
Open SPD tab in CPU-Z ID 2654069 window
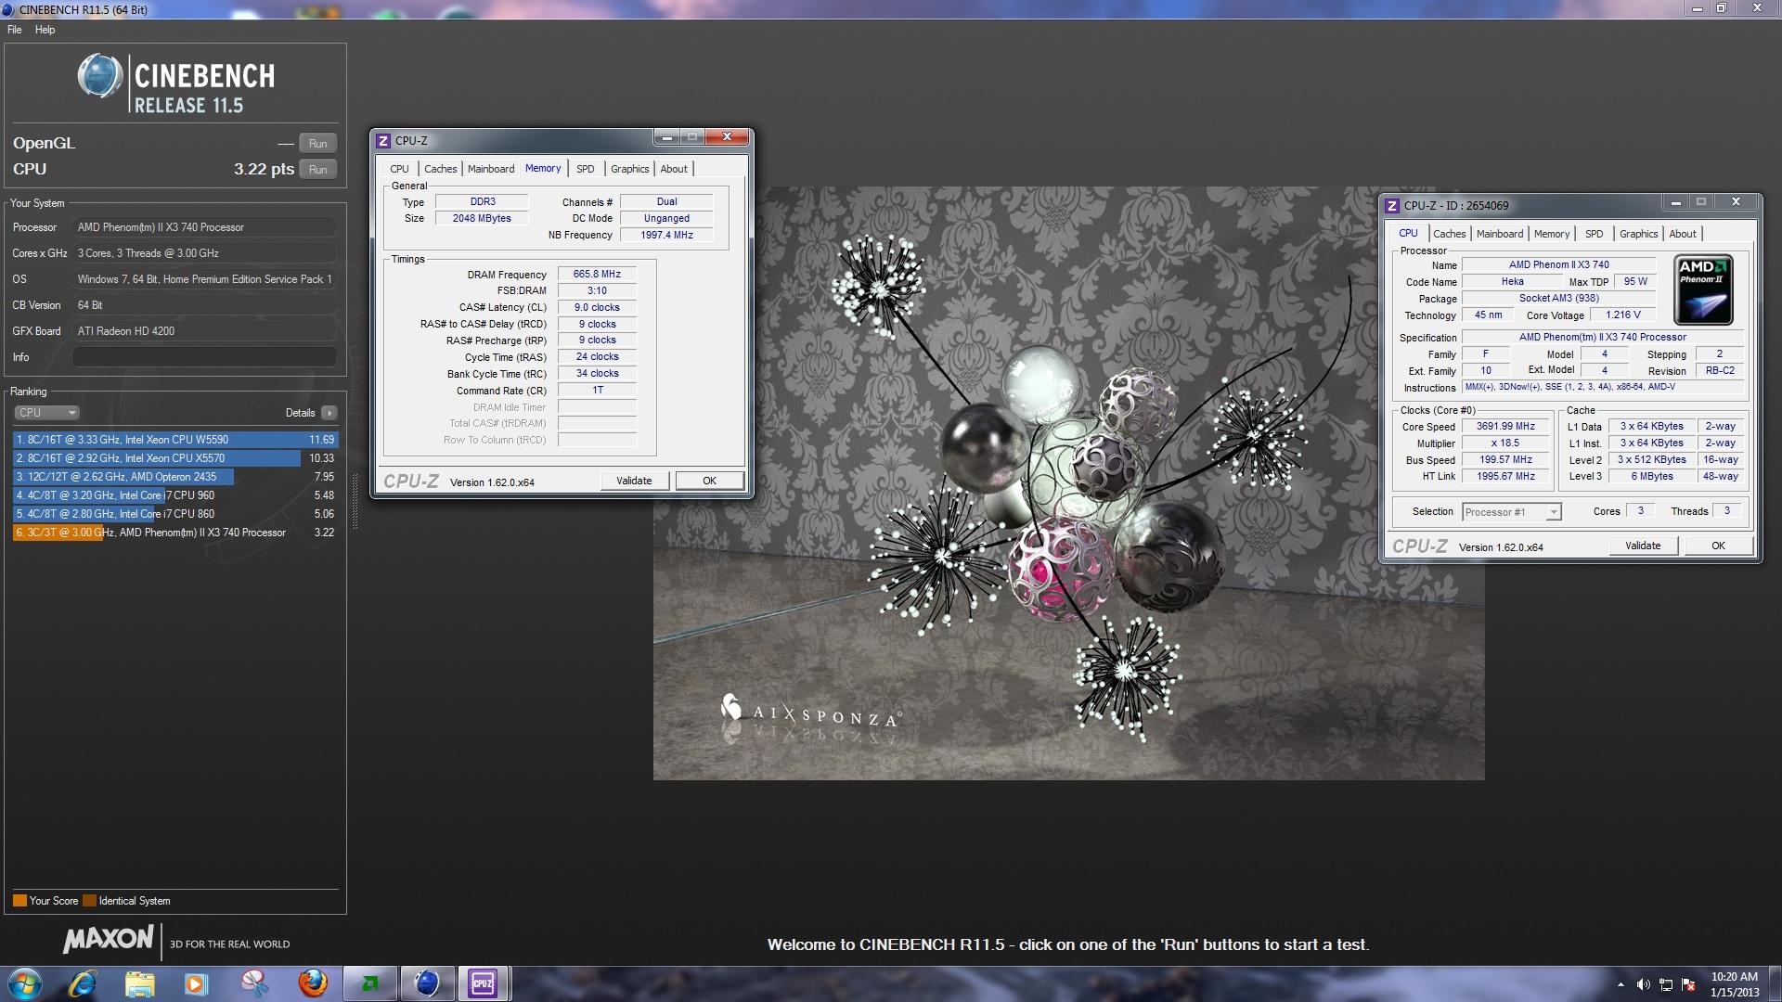click(1594, 234)
